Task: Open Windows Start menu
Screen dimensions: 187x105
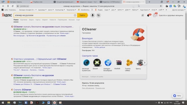Action: [3, 103]
